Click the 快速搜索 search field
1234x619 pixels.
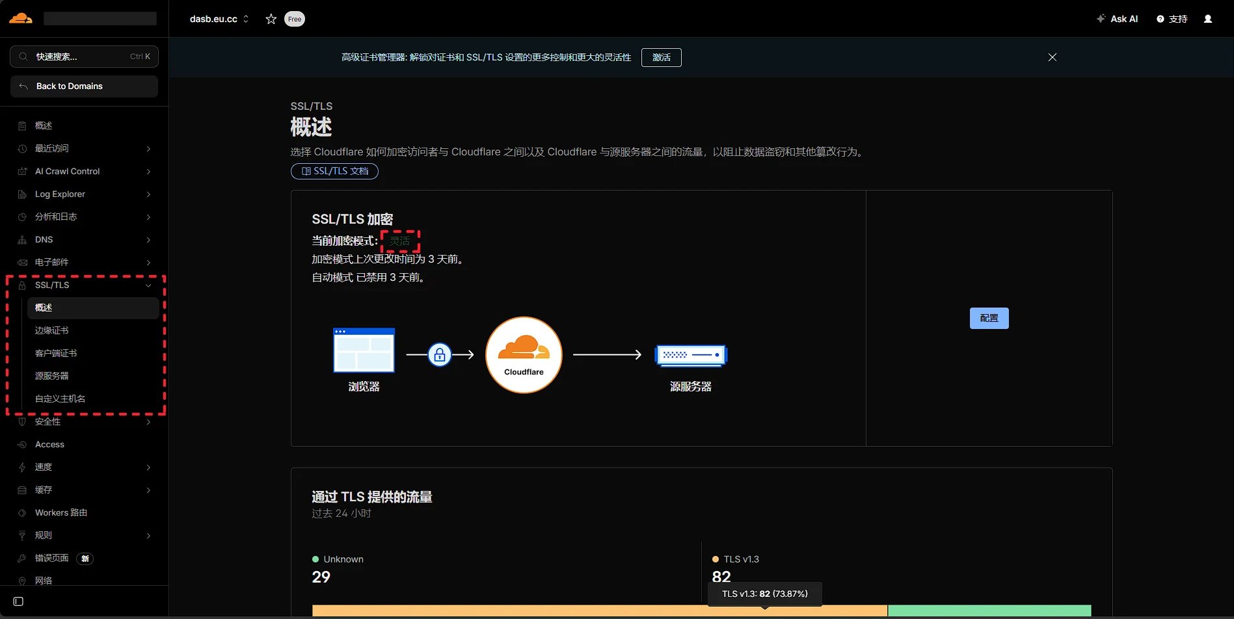coord(84,57)
